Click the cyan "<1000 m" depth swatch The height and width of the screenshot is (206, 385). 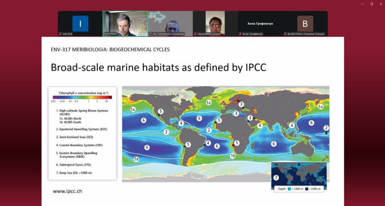(x=289, y=189)
